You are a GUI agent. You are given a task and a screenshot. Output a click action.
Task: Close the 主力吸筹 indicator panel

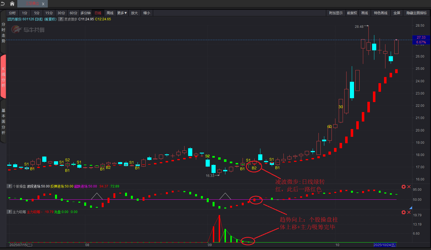(409, 212)
